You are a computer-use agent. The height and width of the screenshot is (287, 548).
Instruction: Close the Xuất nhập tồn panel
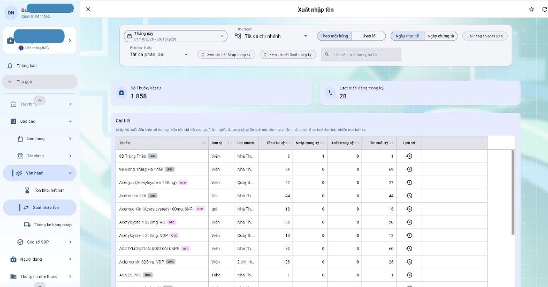[88, 10]
